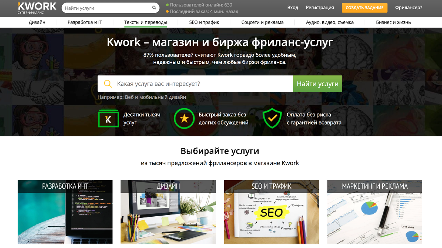Open the 'Соцсети и реклама' menu category

262,22
